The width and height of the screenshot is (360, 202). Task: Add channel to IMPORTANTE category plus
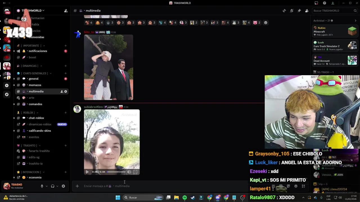(66, 46)
